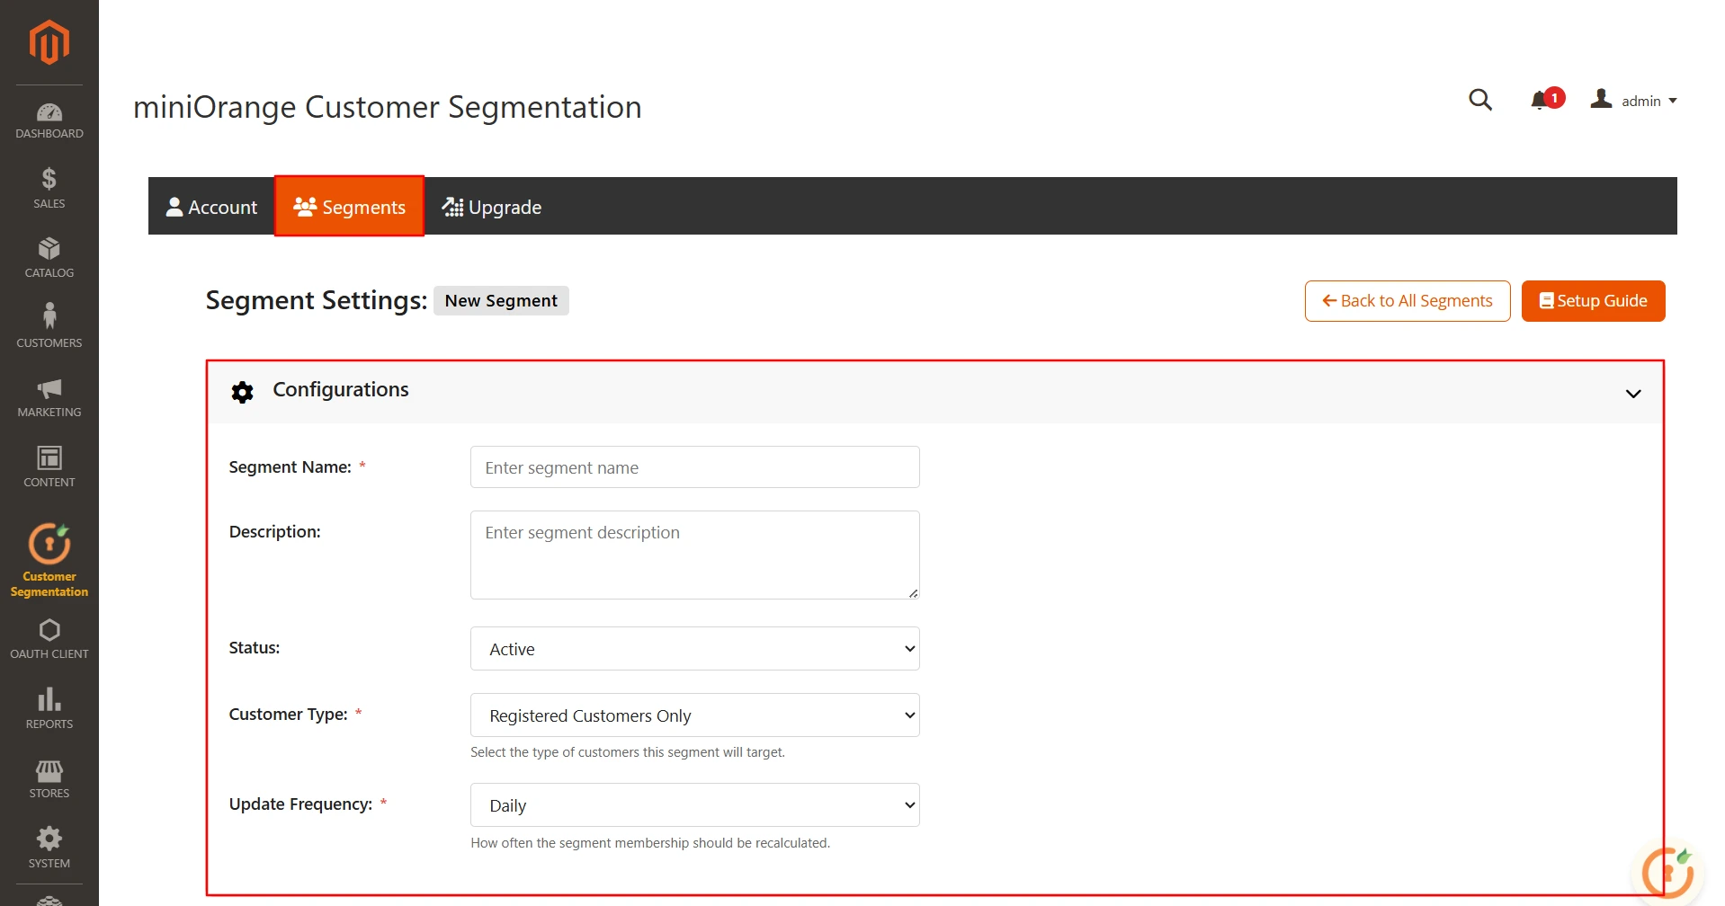Viewport: 1725px width, 906px height.
Task: Click inside the Segment Name field
Action: tap(693, 466)
